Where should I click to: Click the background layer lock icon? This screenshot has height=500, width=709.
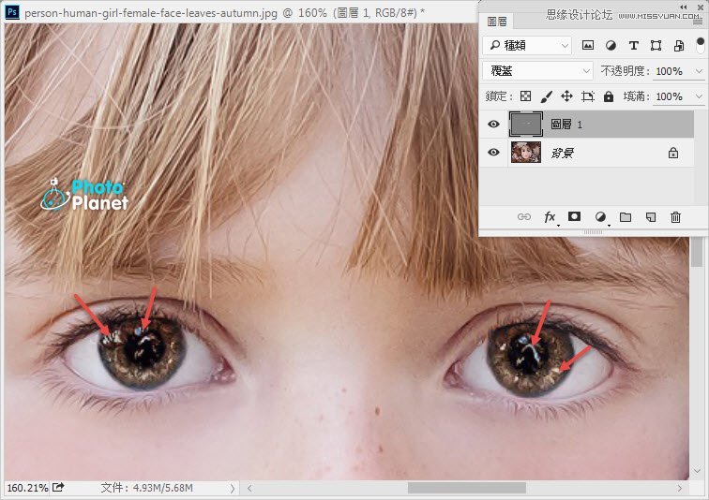pyautogui.click(x=673, y=153)
